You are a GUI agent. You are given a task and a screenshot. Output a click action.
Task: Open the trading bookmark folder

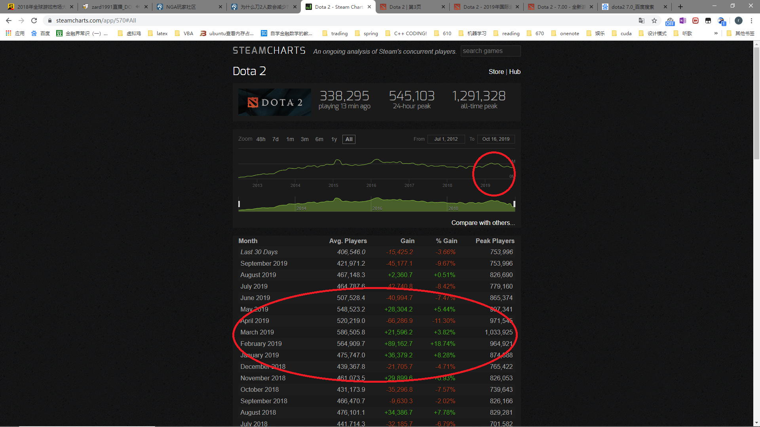click(335, 34)
